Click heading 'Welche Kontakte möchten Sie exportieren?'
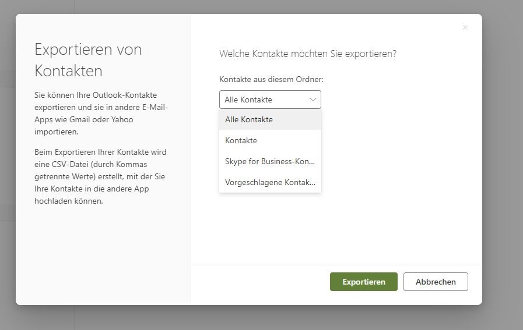 [308, 54]
